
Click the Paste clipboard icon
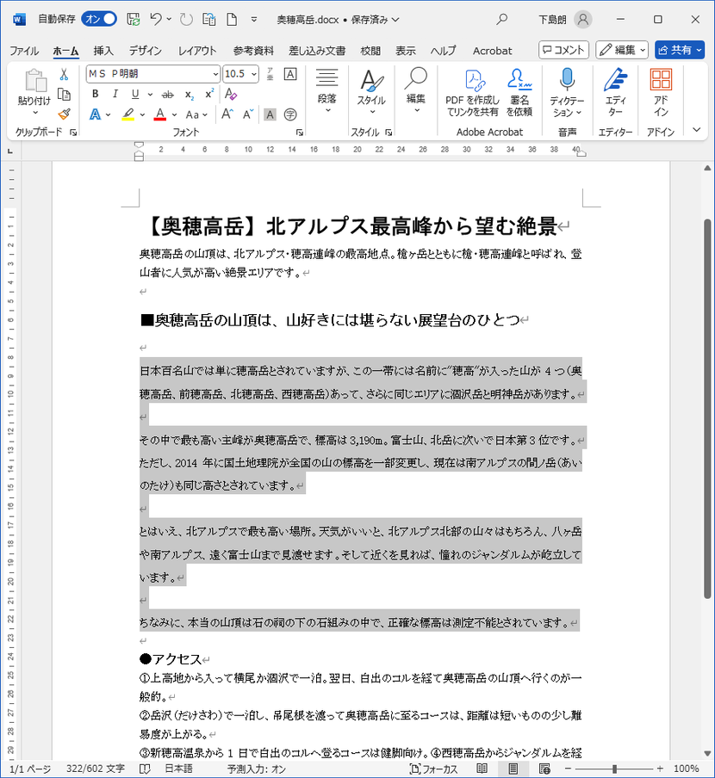coord(35,81)
